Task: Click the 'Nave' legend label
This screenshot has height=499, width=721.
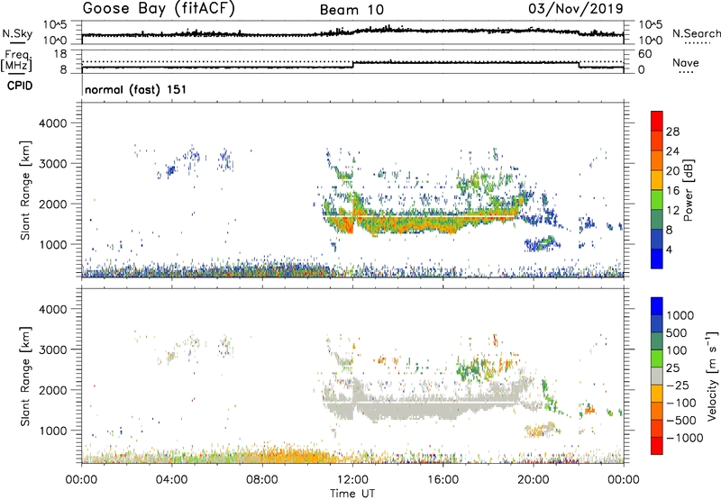Action: [x=686, y=62]
